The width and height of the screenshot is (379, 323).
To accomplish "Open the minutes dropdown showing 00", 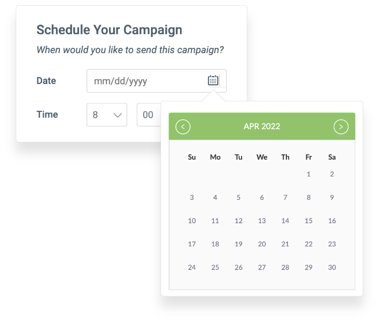I will pyautogui.click(x=149, y=114).
